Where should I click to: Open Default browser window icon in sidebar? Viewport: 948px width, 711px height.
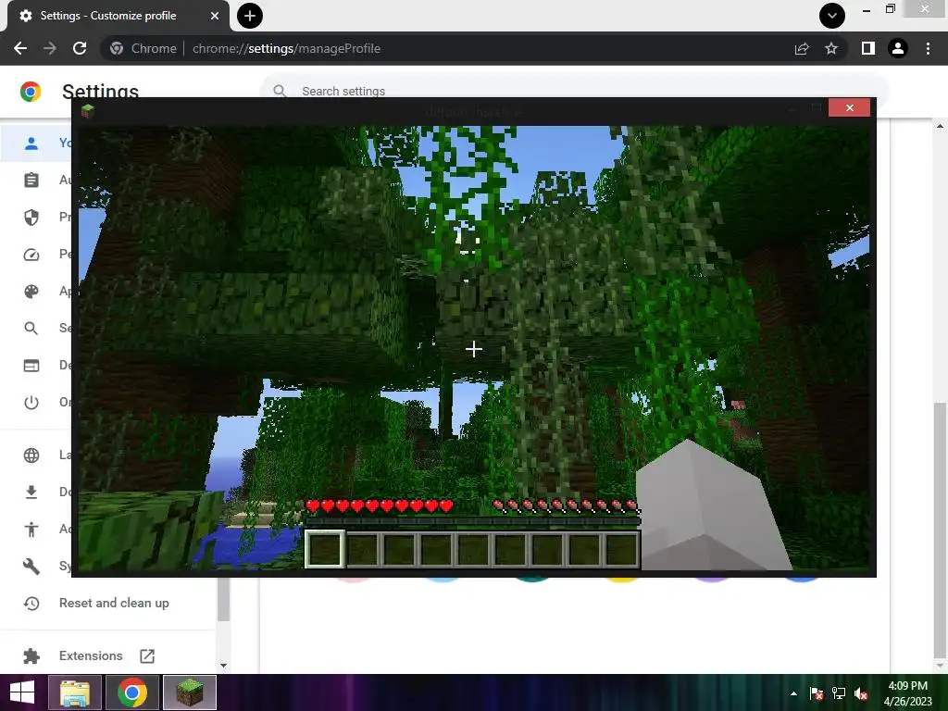point(31,366)
